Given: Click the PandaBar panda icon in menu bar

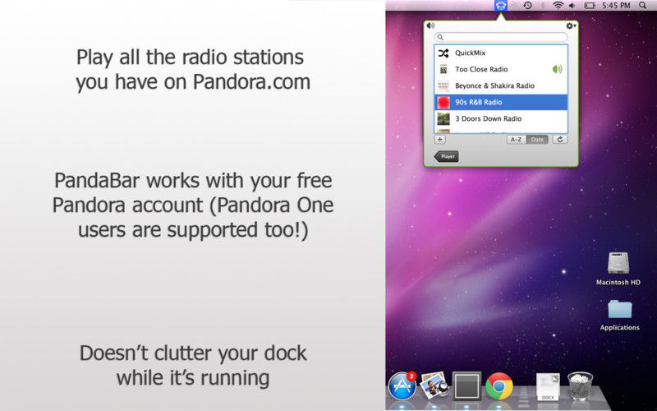Looking at the screenshot, I should 500,6.
